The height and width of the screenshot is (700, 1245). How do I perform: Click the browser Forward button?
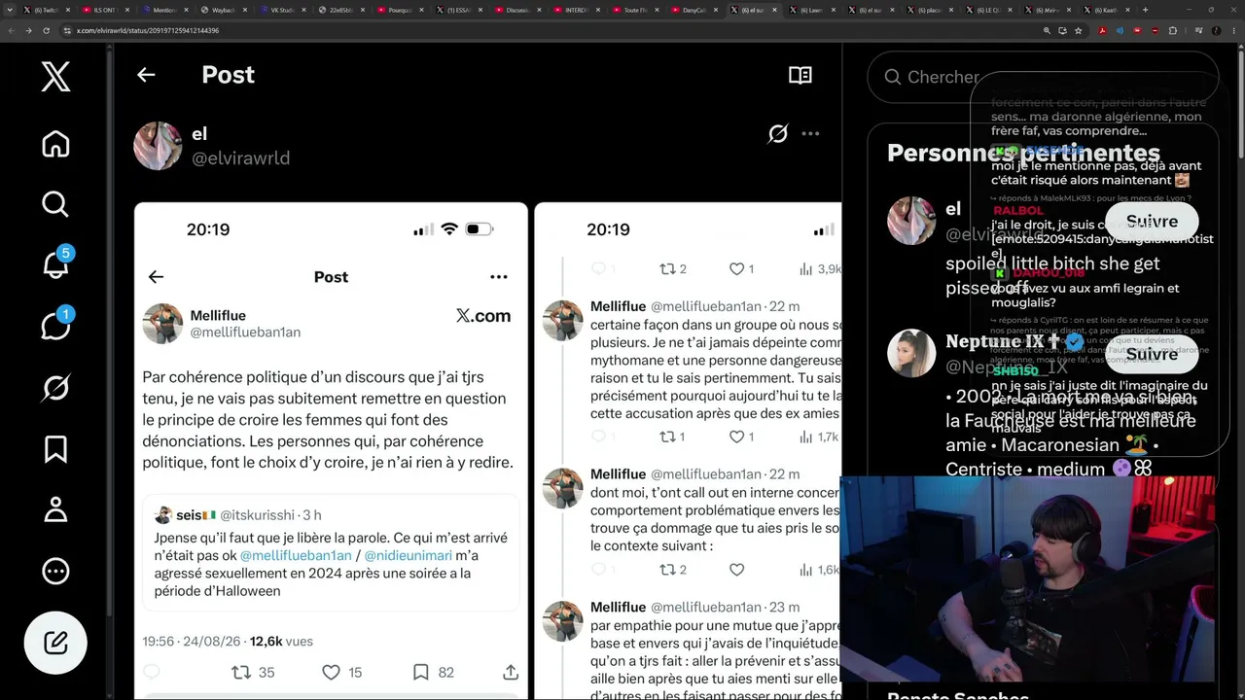[x=28, y=30]
